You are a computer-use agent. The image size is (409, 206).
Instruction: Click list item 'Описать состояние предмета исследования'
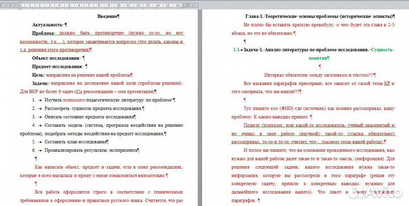click(84, 117)
